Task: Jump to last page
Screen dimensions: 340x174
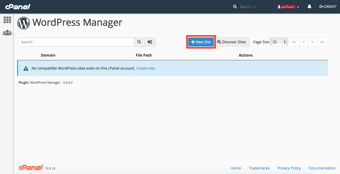Action: (x=322, y=42)
